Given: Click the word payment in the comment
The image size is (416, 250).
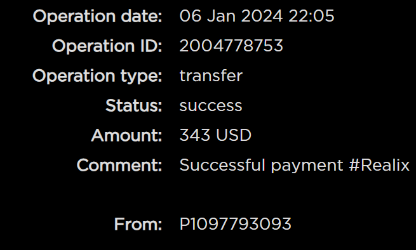Looking at the screenshot, I should coord(307,166).
